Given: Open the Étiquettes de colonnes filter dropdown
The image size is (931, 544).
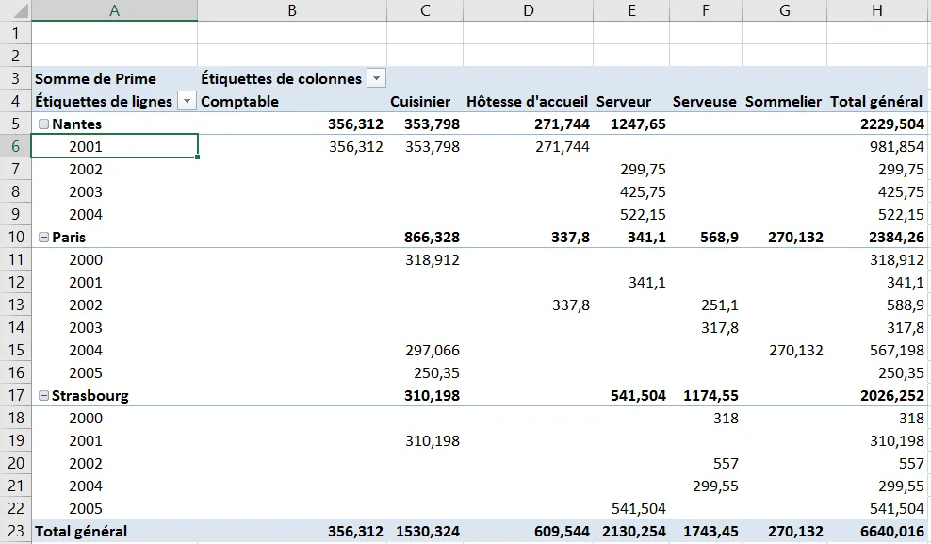Looking at the screenshot, I should click(376, 78).
